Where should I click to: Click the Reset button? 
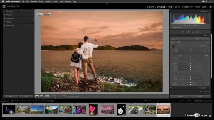pos(200,96)
